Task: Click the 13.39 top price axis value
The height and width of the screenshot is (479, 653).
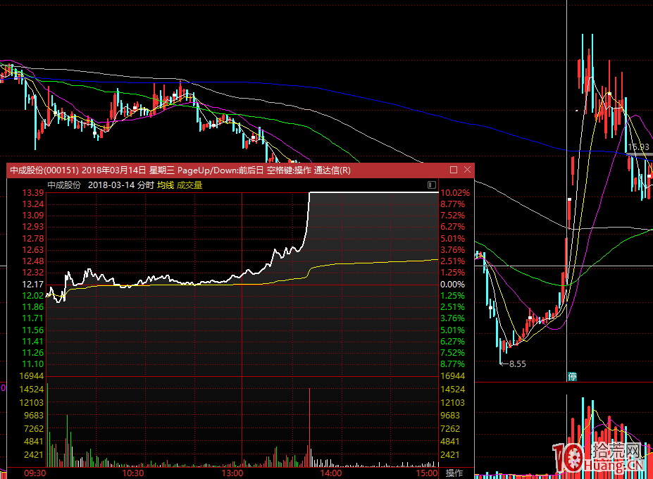Action: (x=33, y=192)
